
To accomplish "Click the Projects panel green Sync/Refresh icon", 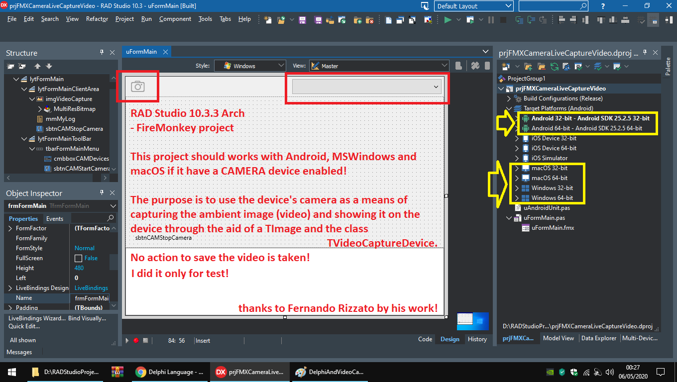I will [554, 66].
